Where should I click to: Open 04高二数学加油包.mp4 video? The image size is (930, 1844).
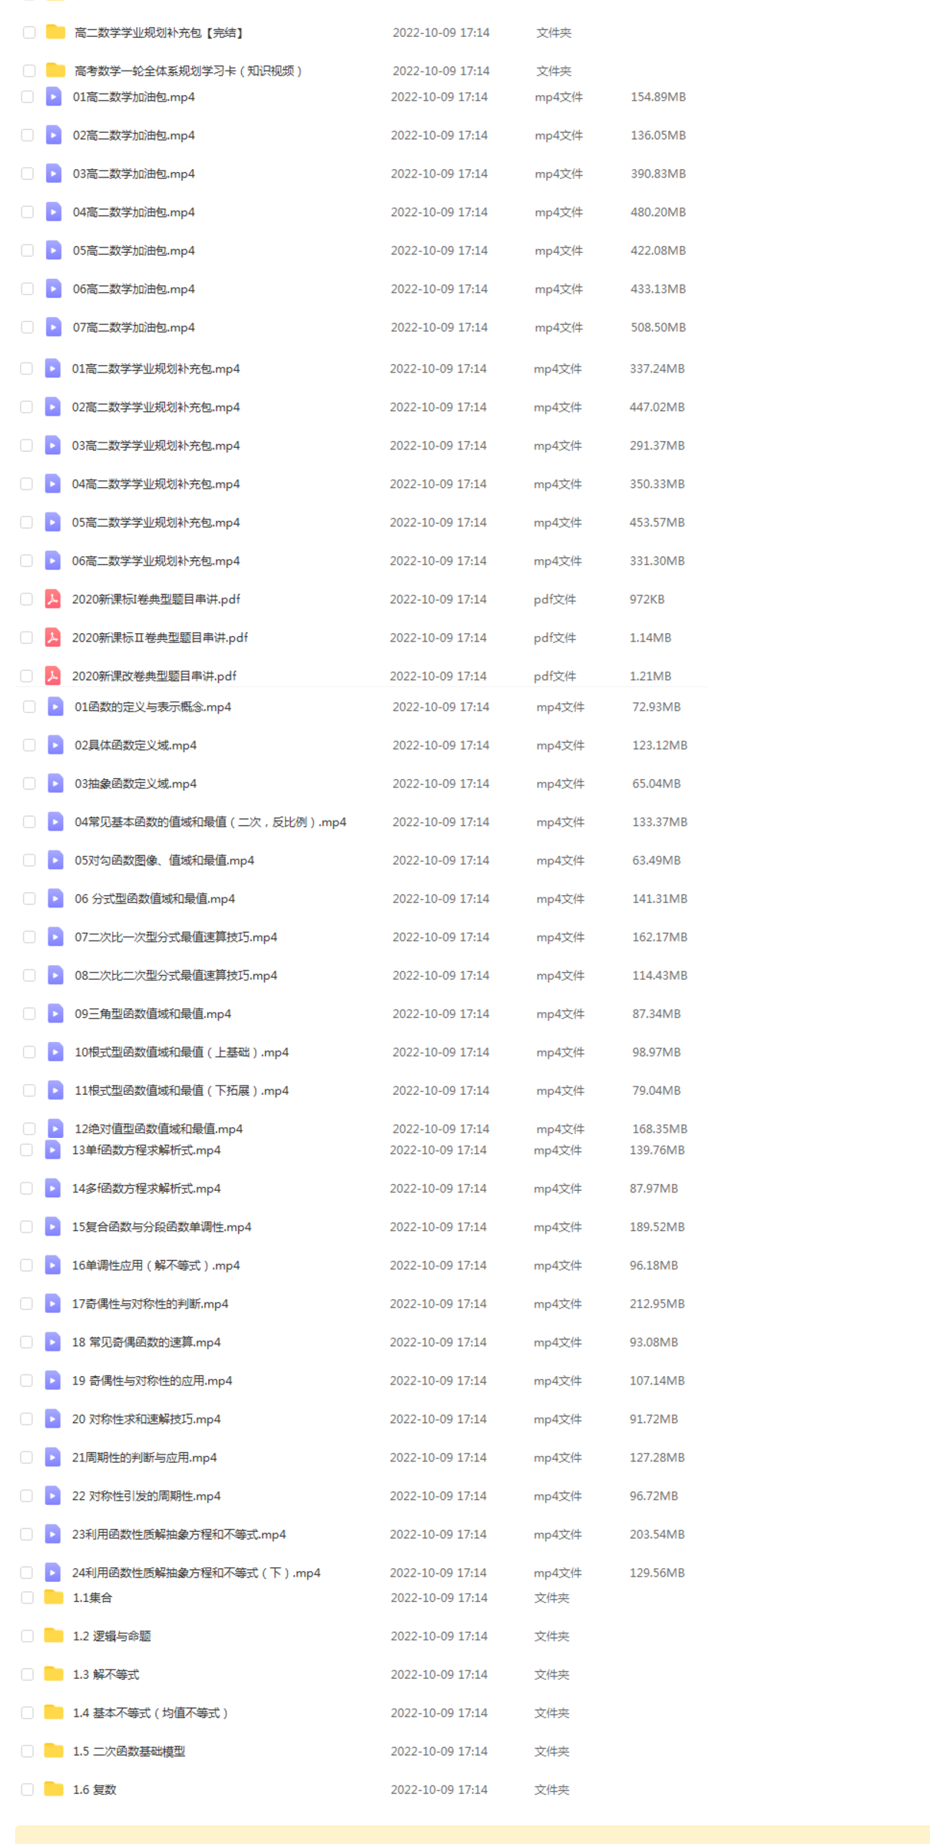point(134,212)
